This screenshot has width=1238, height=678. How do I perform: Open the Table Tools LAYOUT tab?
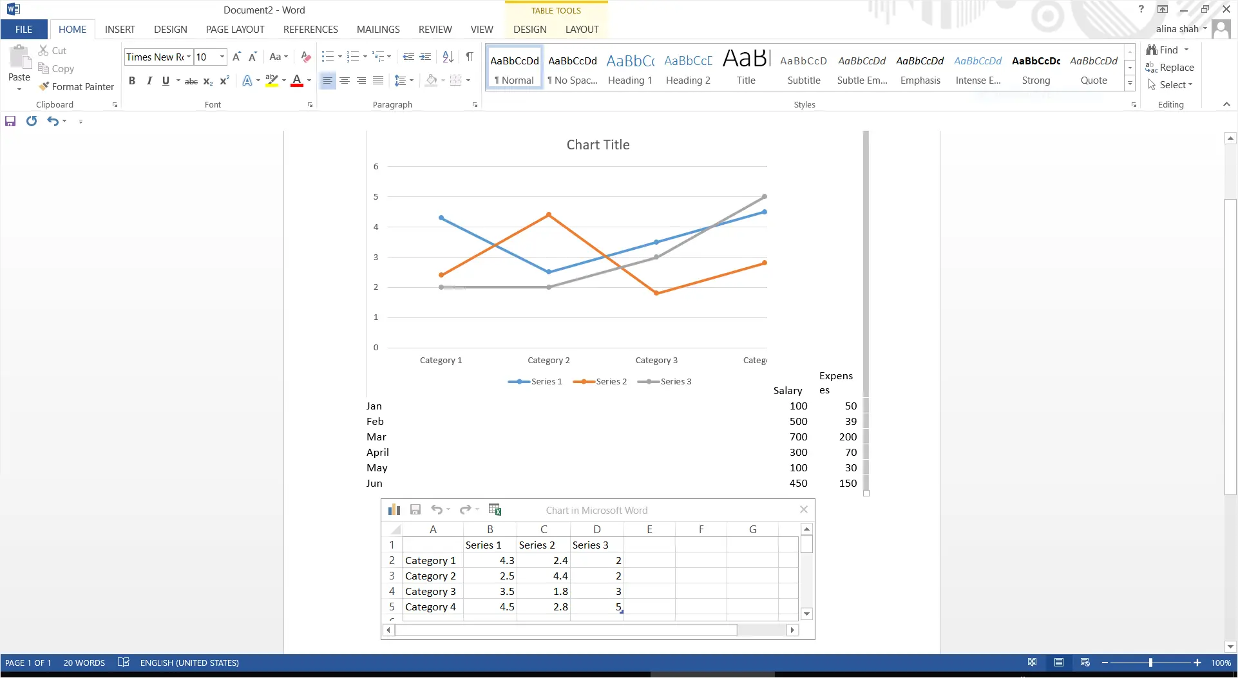[x=582, y=29]
